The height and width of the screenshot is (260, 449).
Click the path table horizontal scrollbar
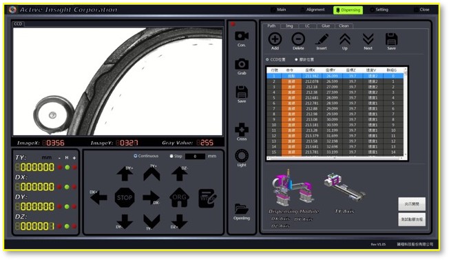pos(335,158)
